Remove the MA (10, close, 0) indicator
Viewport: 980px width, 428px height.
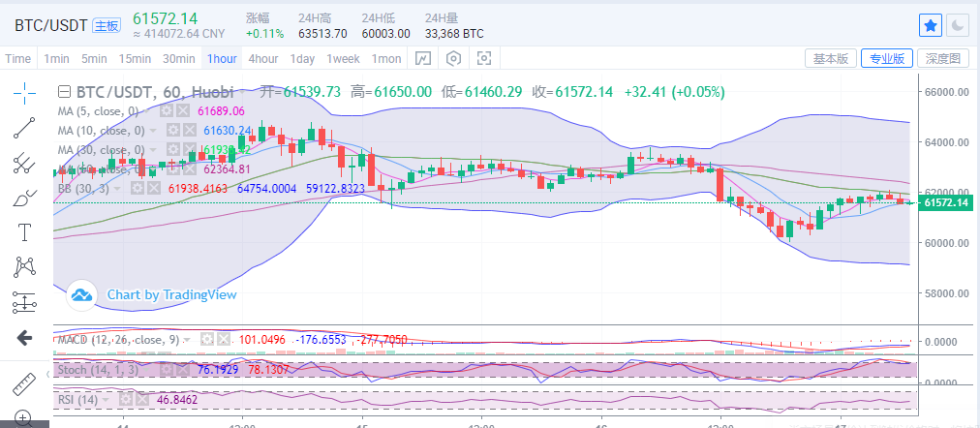pyautogui.click(x=189, y=131)
